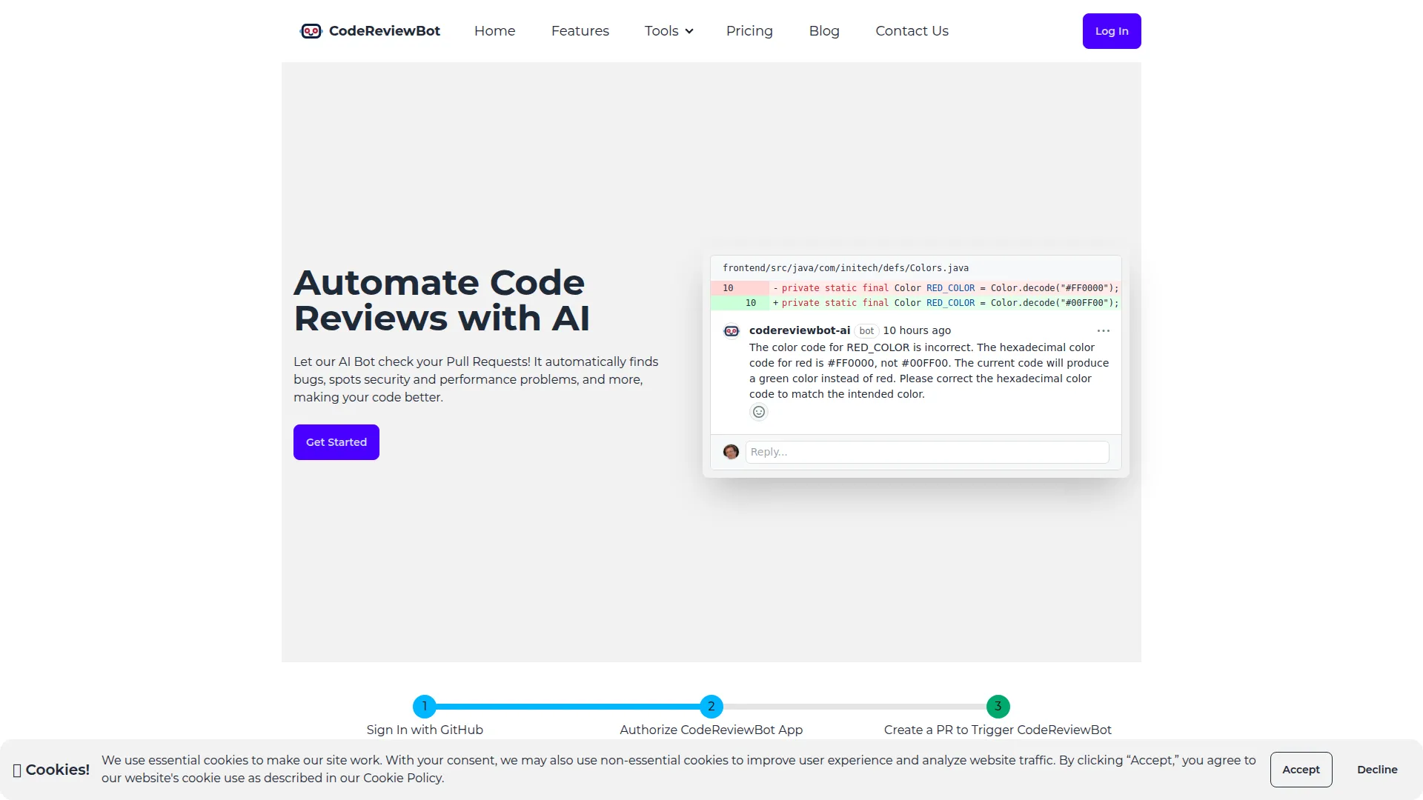Screen dimensions: 1423x800
Task: Click the user avatar next to reply field
Action: (731, 452)
